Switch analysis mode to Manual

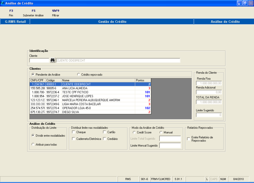pyautogui.click(x=161, y=132)
